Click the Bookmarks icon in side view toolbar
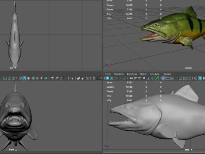Viewport: 205px width, 154px height. coord(144,78)
